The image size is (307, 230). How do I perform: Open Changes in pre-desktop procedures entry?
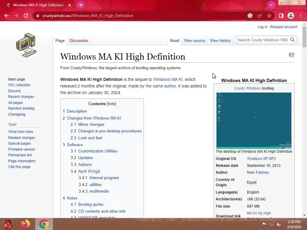(110, 131)
